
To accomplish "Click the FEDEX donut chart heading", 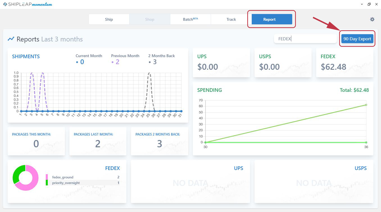I will tap(112, 168).
